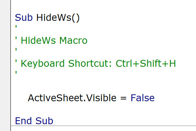Click the word Macro in the comment
Image resolution: width=196 pixels, height=131 pixels.
(73, 41)
